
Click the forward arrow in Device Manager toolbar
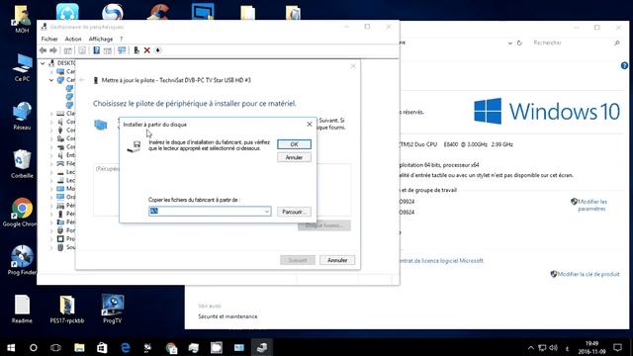click(x=53, y=50)
